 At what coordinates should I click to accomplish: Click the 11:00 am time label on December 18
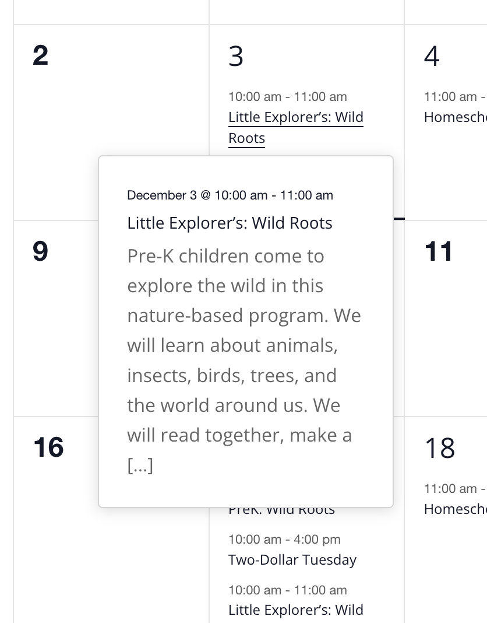point(454,488)
